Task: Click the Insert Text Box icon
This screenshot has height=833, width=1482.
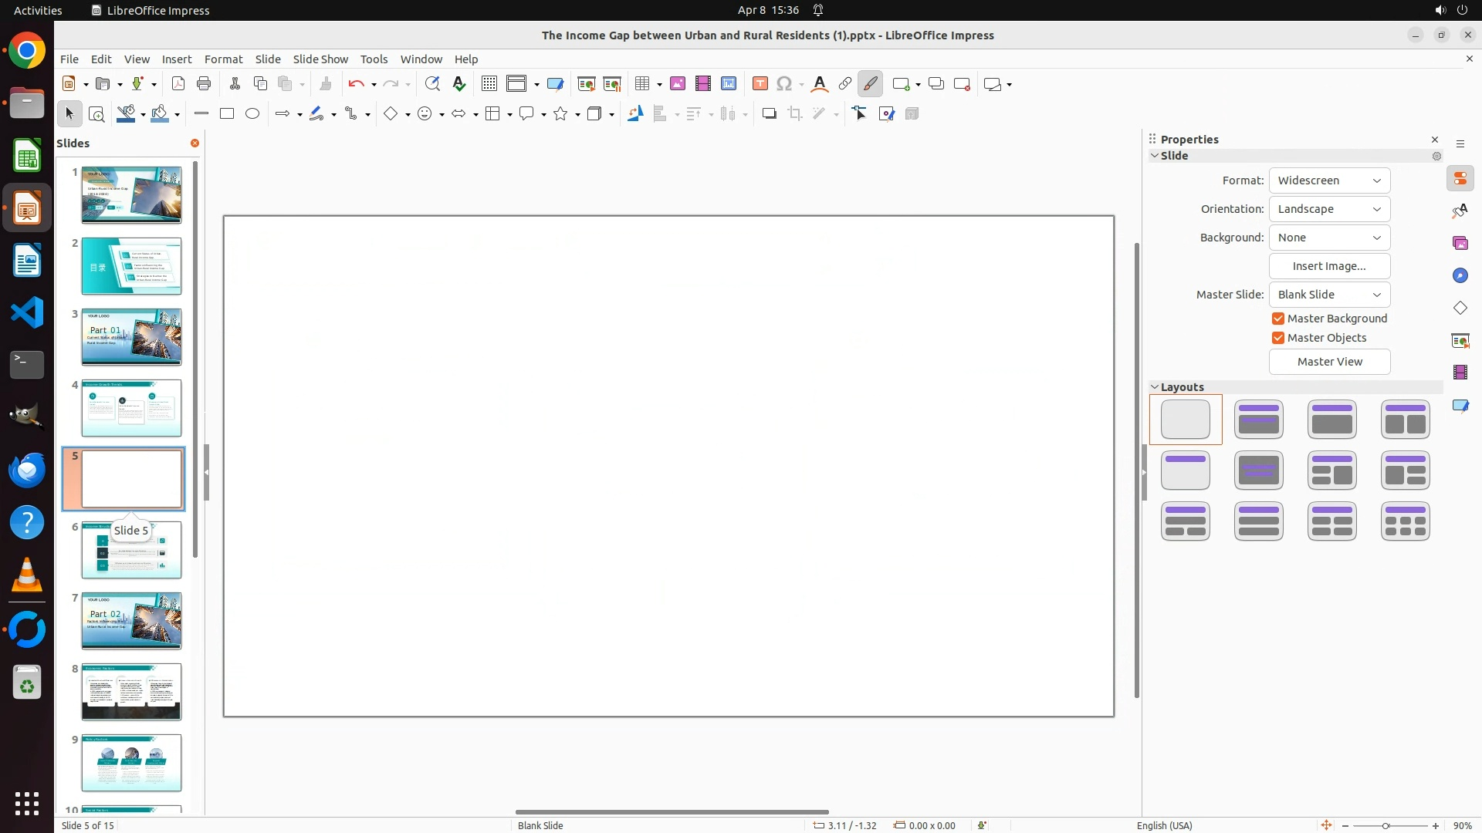Action: pos(760,84)
